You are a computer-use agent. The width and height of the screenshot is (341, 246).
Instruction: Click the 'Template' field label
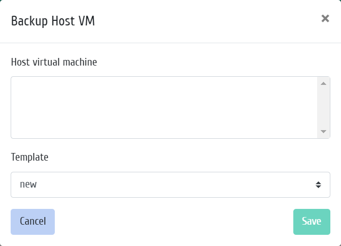29,157
